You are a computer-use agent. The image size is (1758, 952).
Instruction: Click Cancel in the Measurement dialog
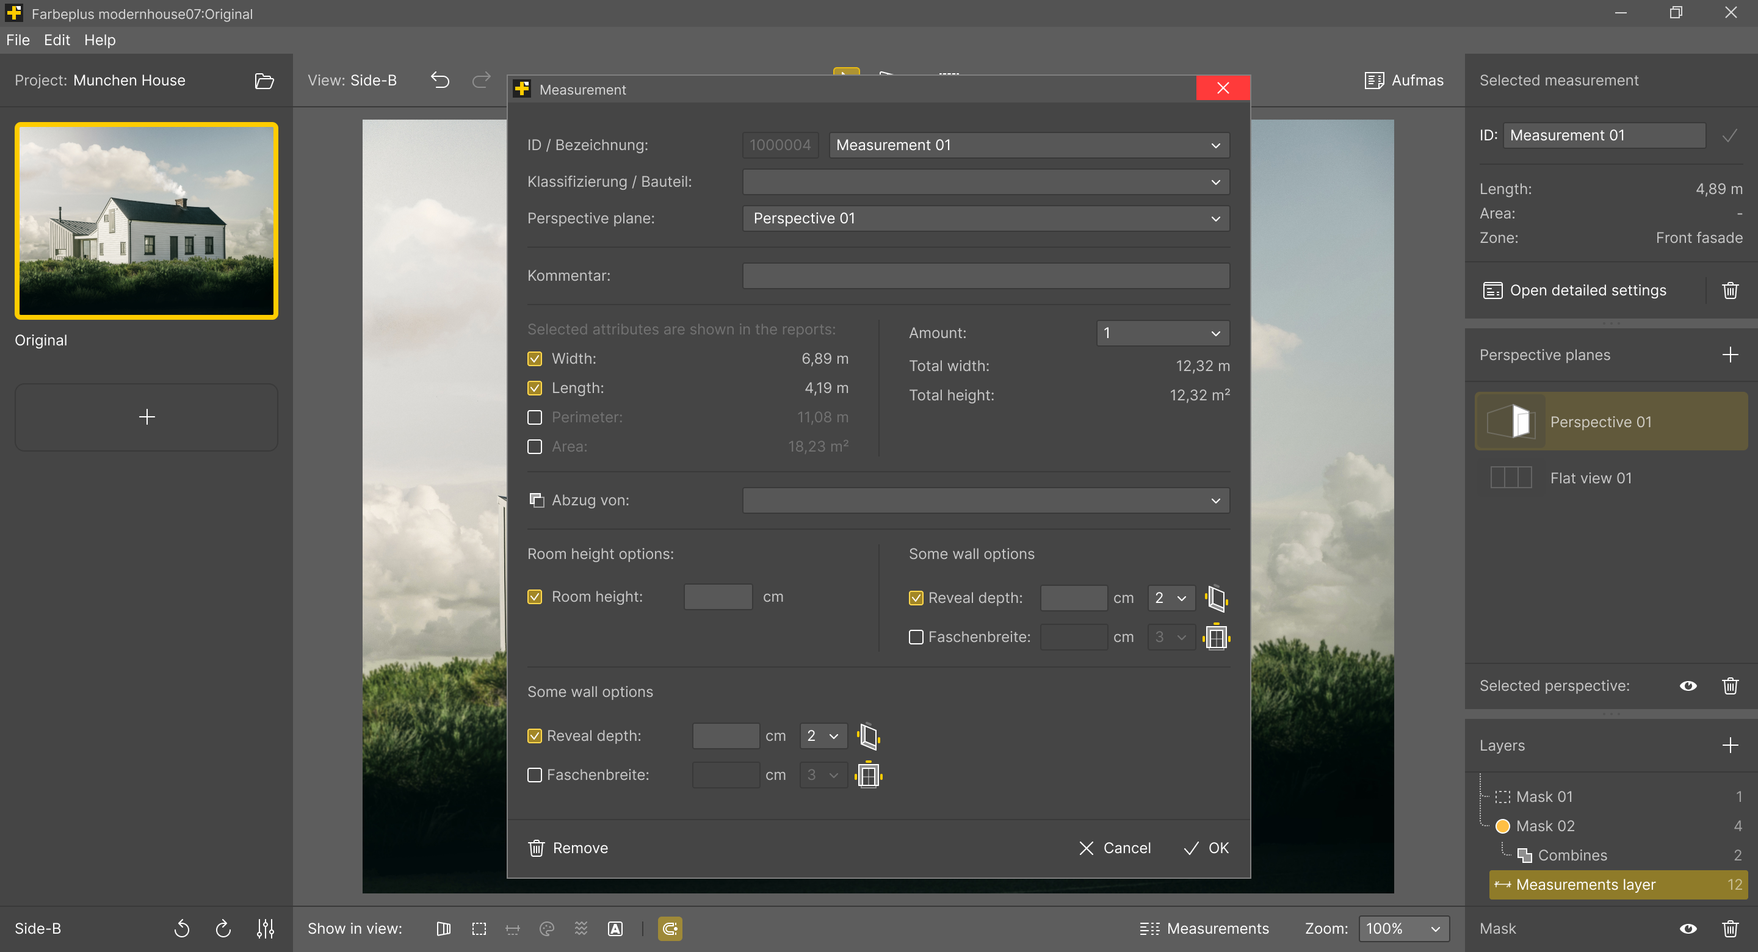pos(1115,848)
